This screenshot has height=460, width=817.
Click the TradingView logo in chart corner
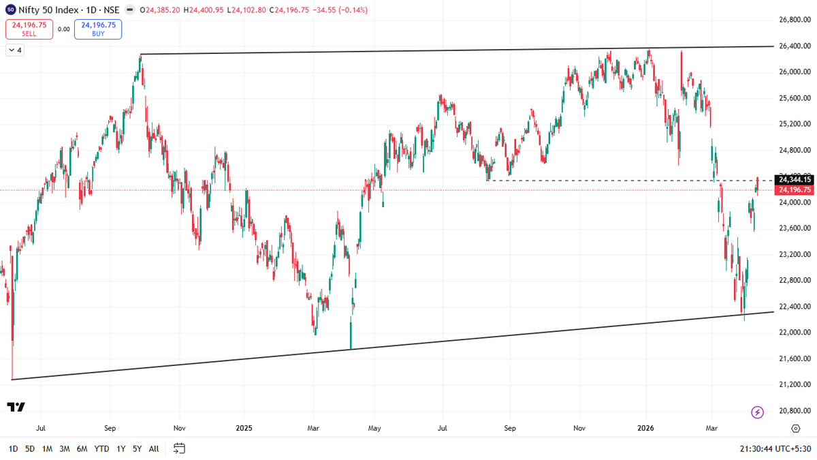(16, 407)
